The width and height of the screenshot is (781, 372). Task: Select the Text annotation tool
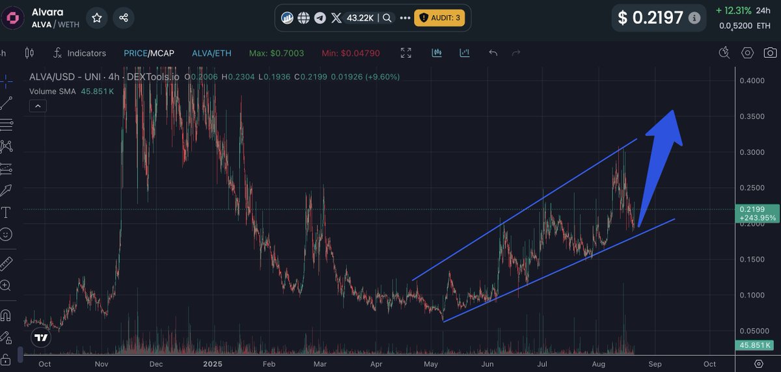[x=6, y=212]
